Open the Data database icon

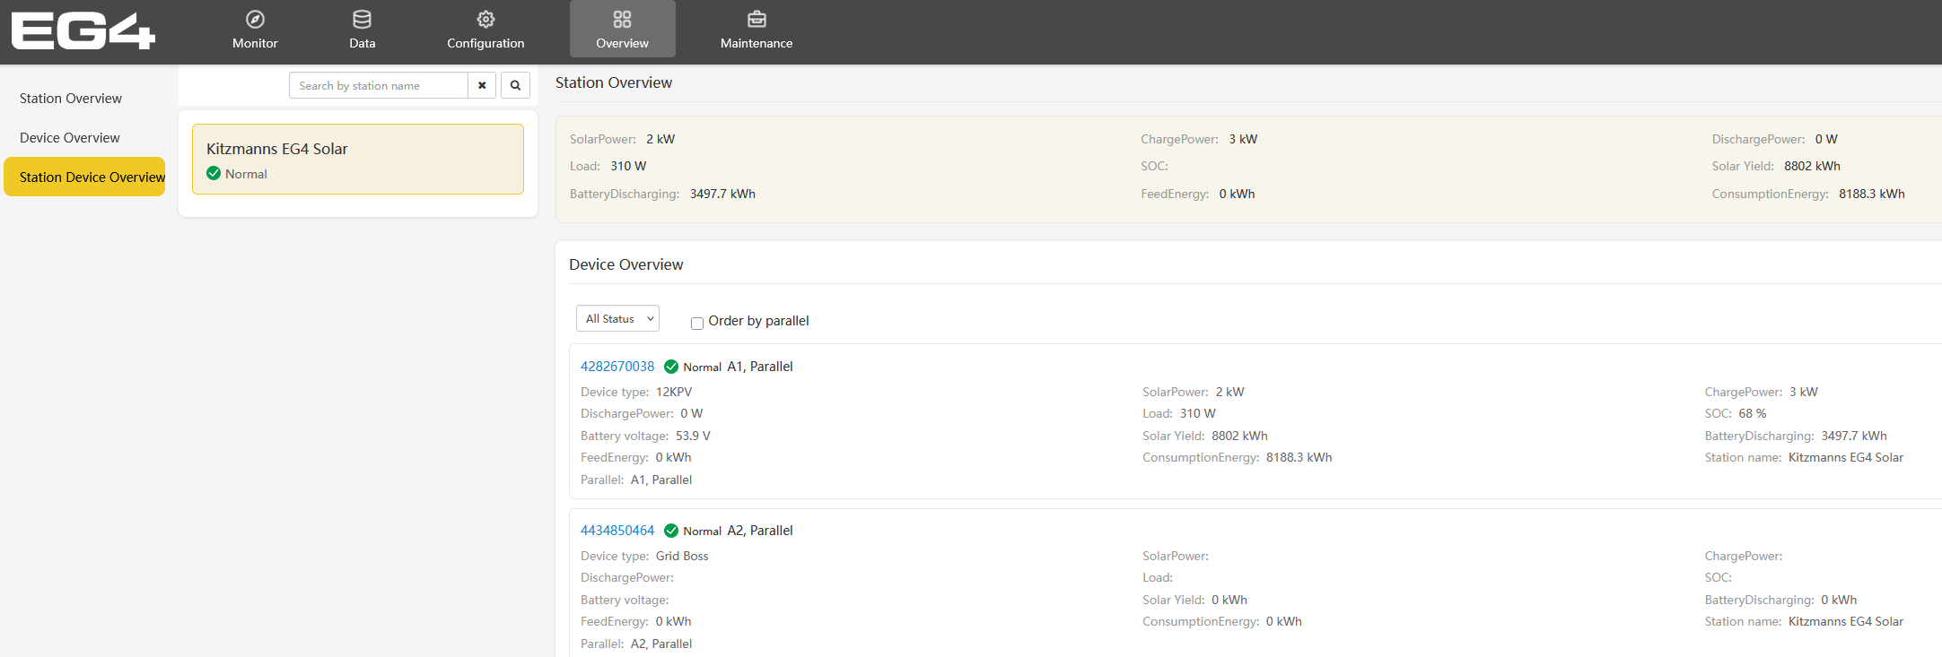click(x=362, y=20)
